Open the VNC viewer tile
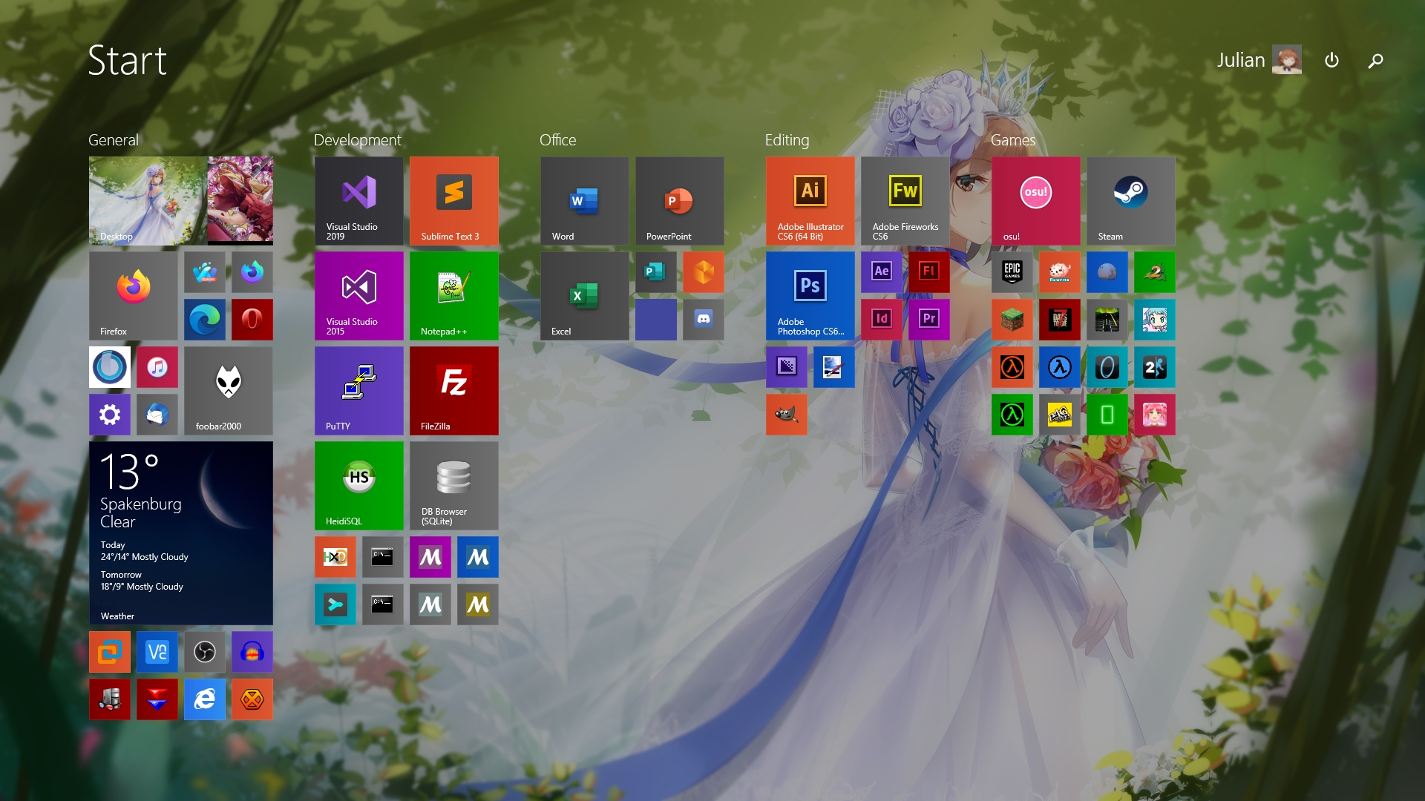1425x801 pixels. (x=157, y=652)
